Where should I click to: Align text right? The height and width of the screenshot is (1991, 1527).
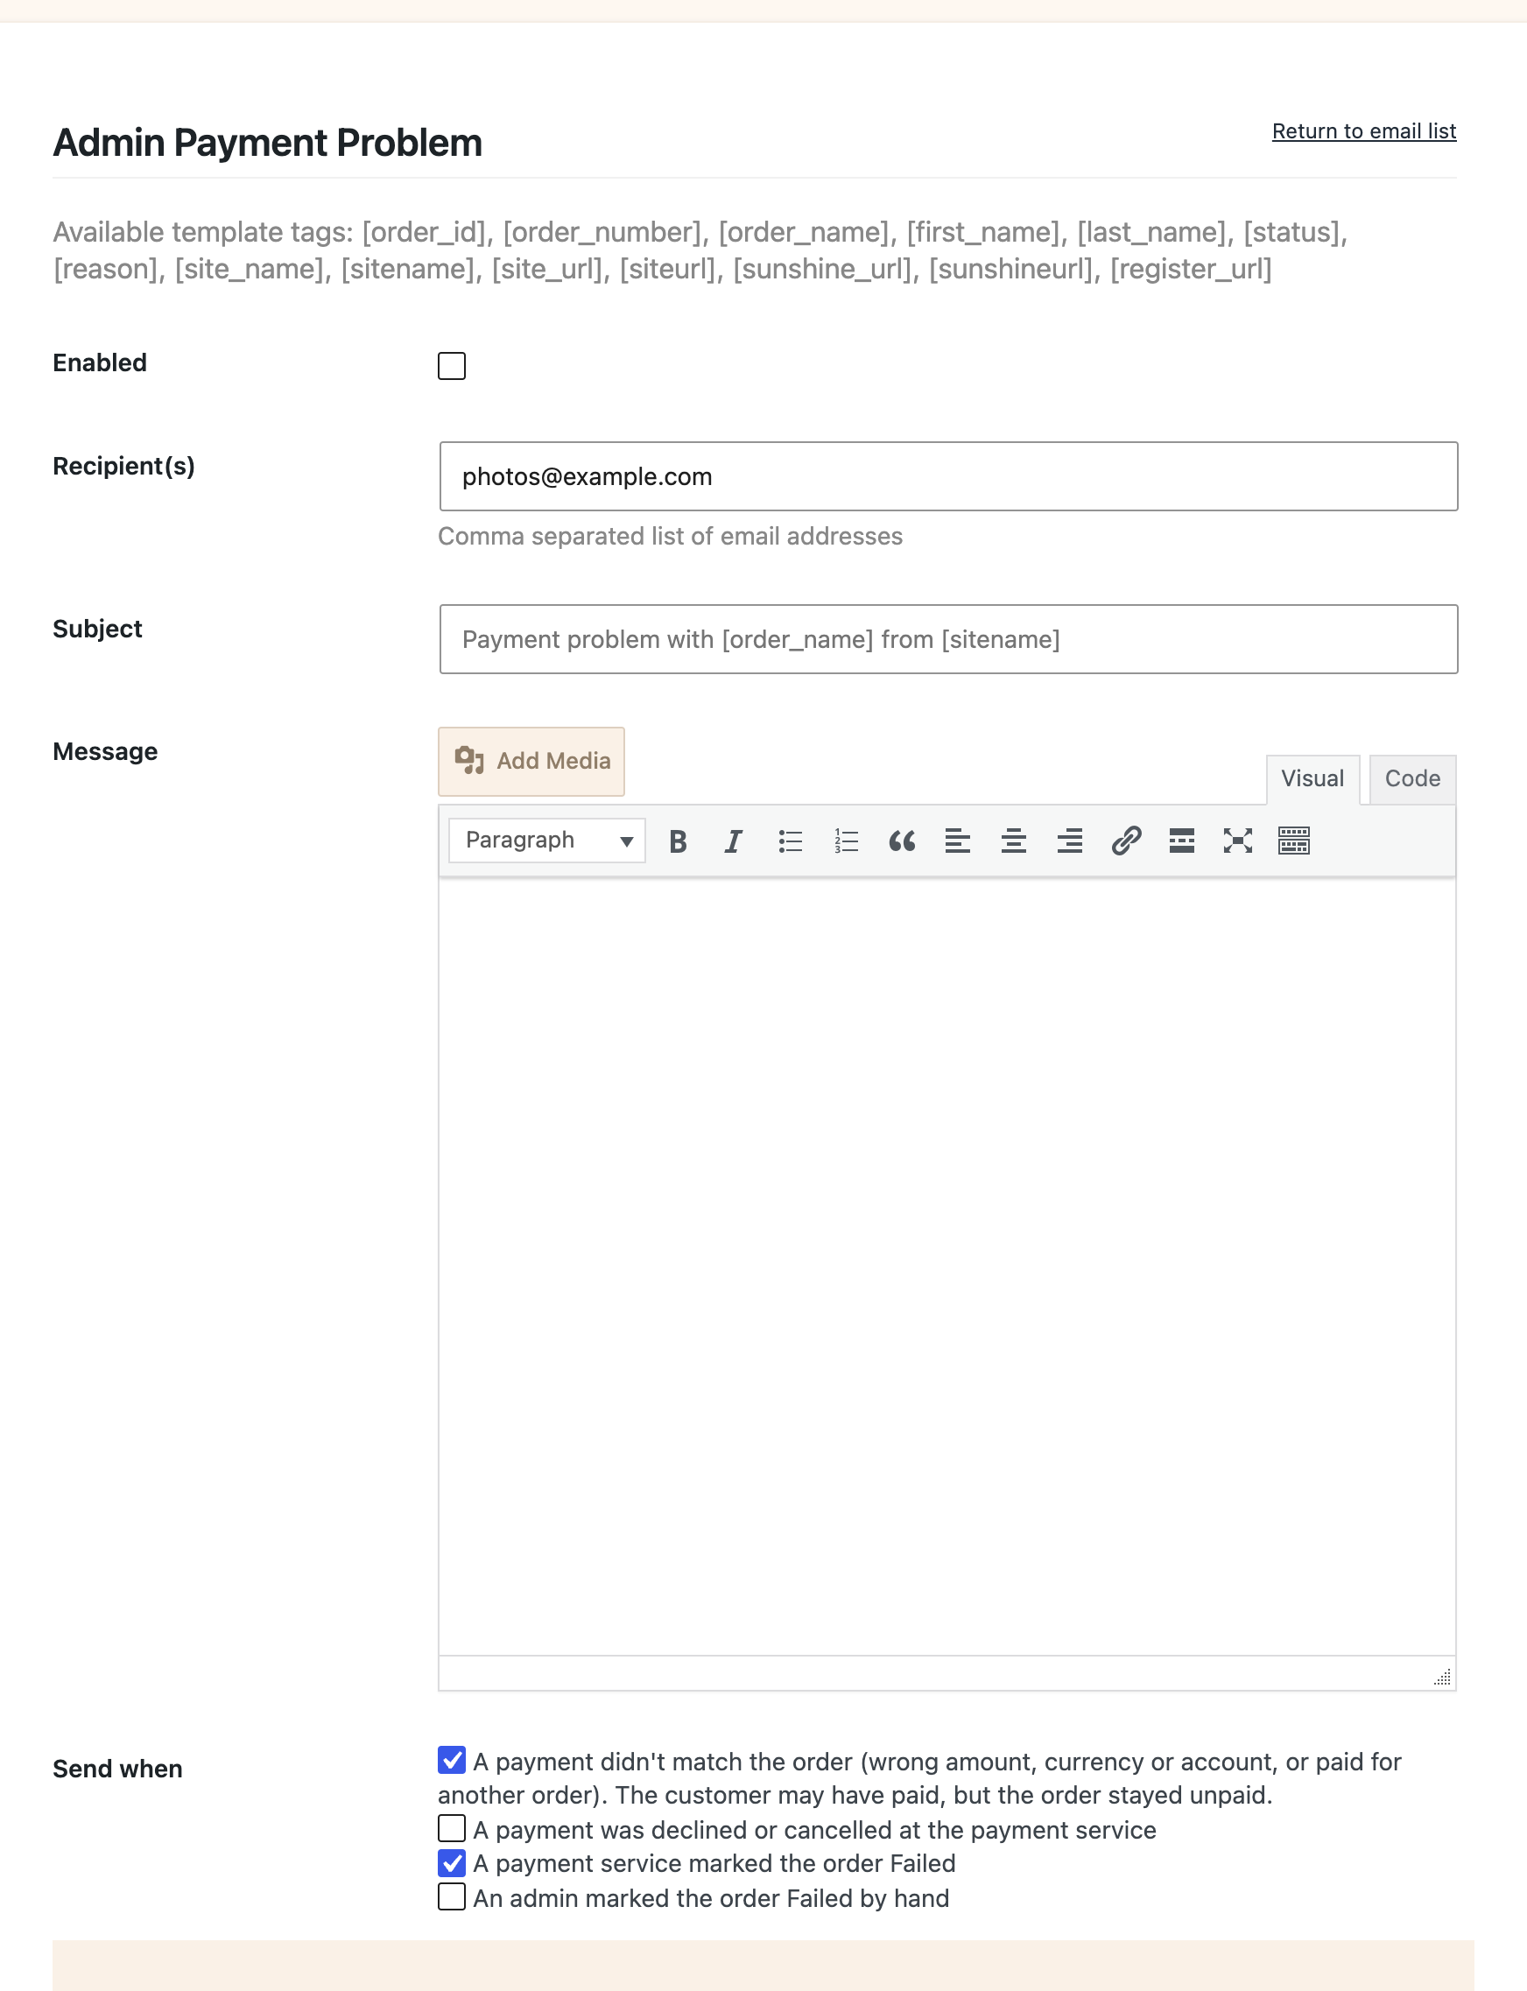click(1070, 841)
